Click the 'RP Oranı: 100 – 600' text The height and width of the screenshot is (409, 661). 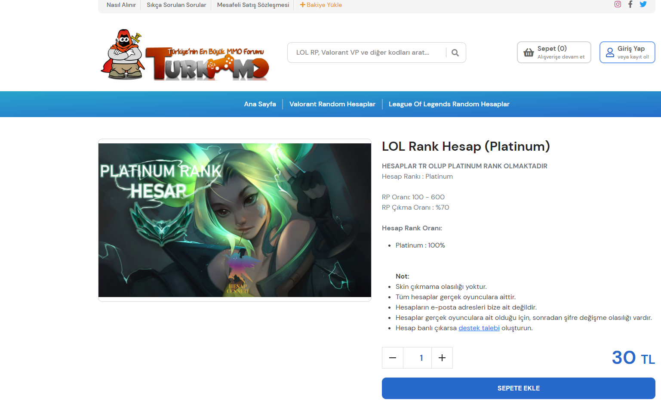click(x=413, y=197)
